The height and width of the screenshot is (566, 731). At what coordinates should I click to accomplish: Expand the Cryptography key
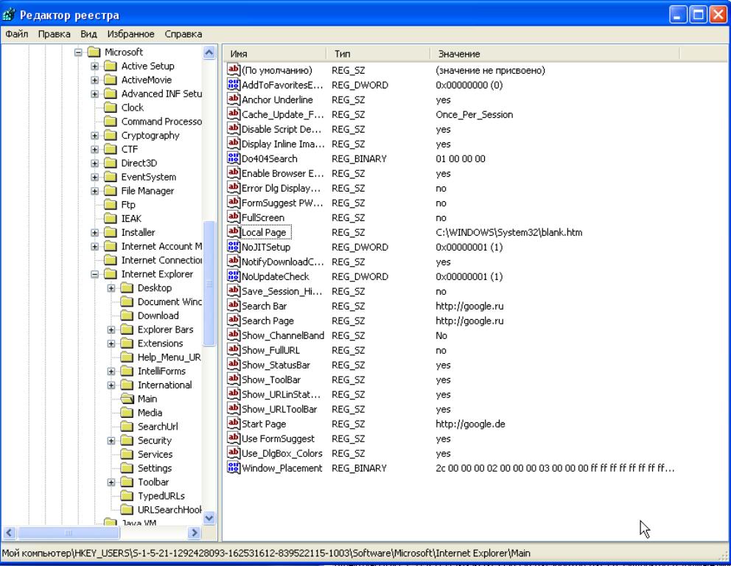[x=94, y=136]
